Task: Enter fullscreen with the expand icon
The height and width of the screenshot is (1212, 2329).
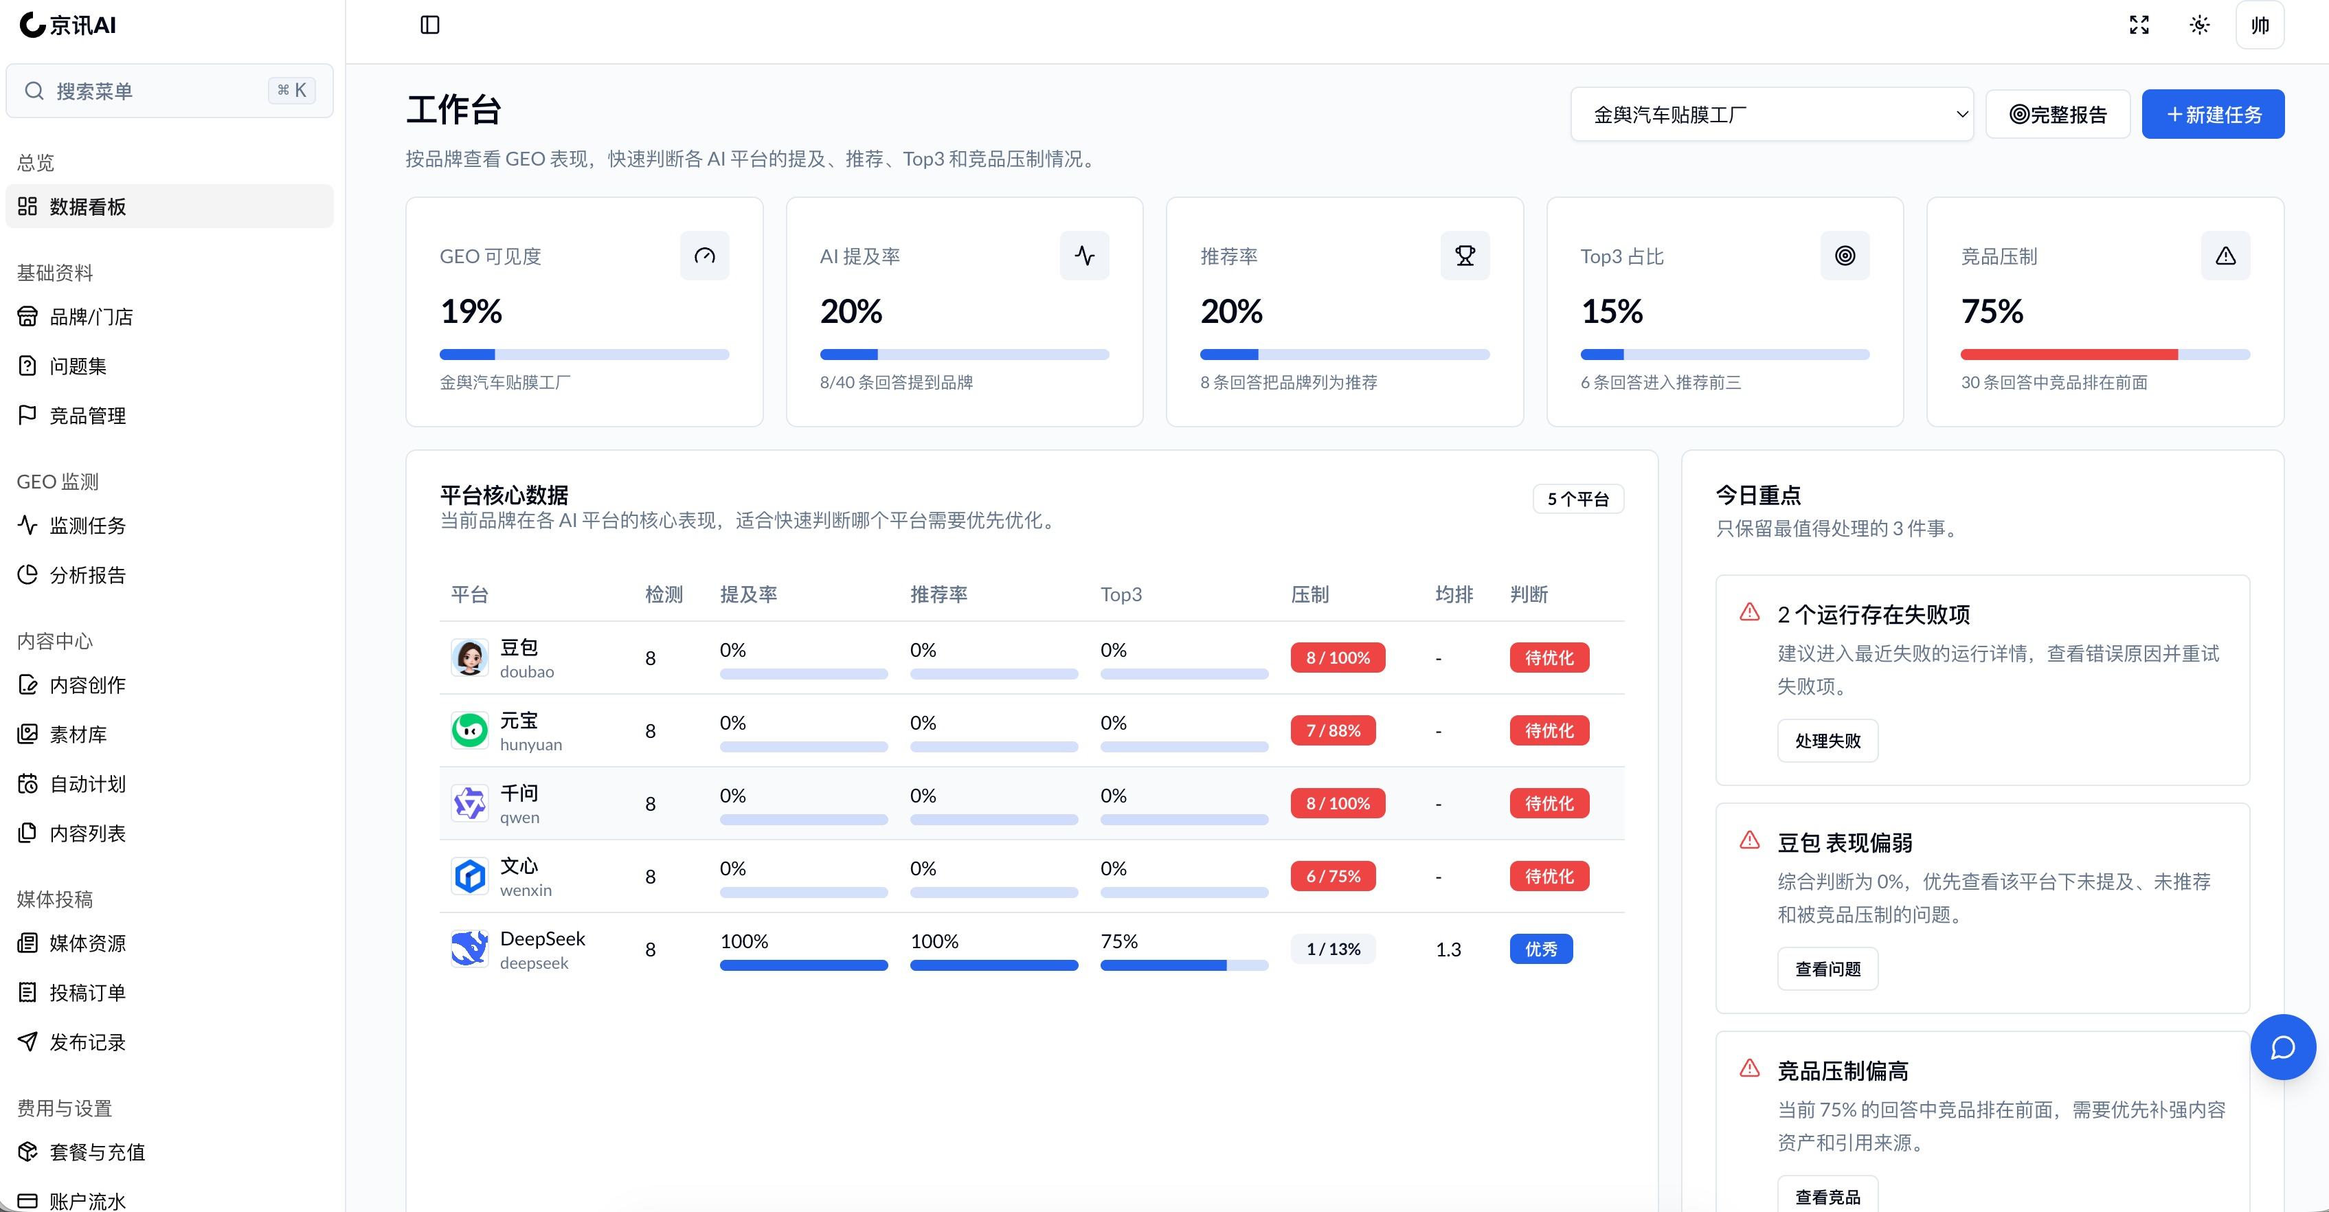Action: pyautogui.click(x=2139, y=25)
